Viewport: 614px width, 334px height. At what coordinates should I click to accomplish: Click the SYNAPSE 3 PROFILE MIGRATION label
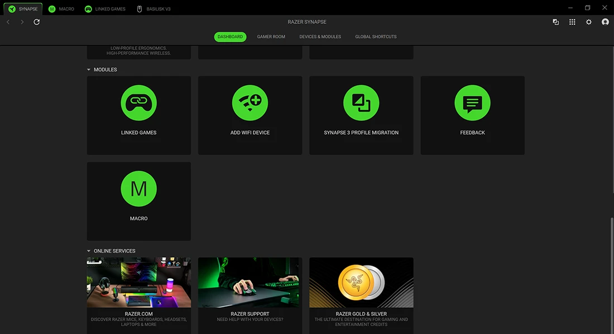[361, 132]
